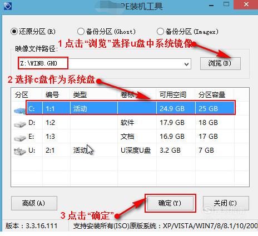This screenshot has height=236, width=258.
Task: Select the D: partition label
Action: click(32, 123)
